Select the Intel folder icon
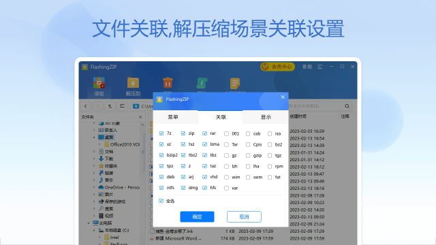Screen dimensions: 436x245 (107, 238)
